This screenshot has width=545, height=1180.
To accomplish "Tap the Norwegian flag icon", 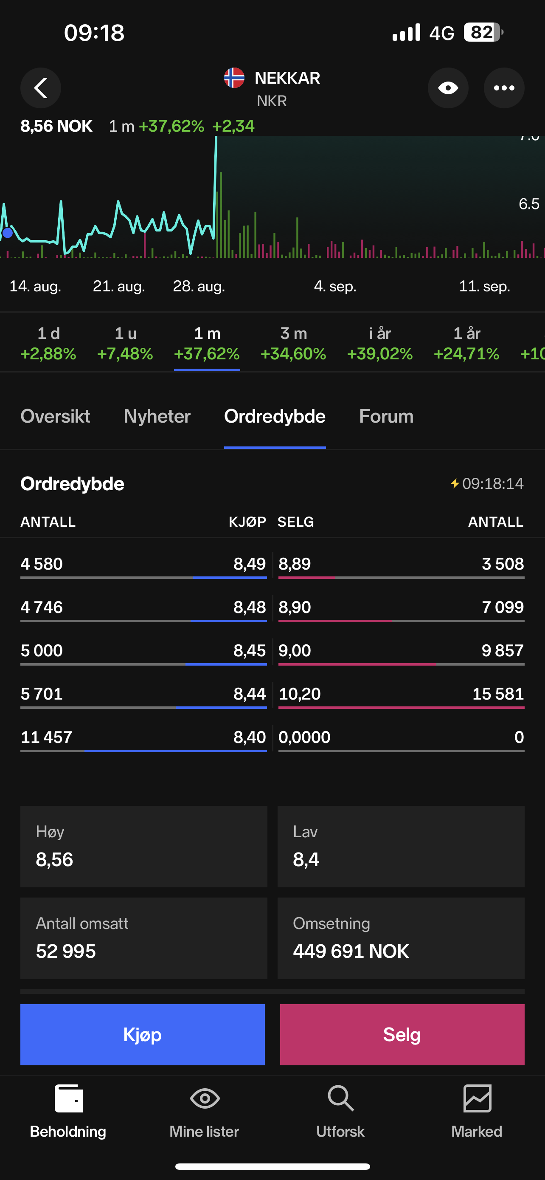I will (234, 78).
